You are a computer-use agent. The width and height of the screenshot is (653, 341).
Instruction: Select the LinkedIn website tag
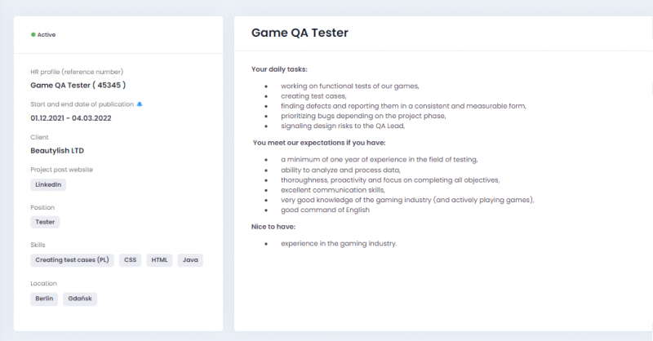click(x=48, y=185)
